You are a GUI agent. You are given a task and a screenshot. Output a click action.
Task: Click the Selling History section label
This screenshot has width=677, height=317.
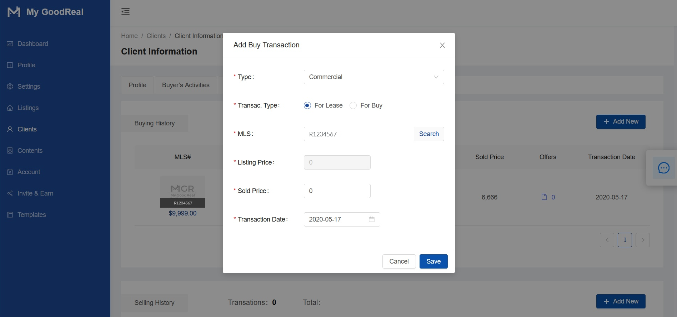155,303
